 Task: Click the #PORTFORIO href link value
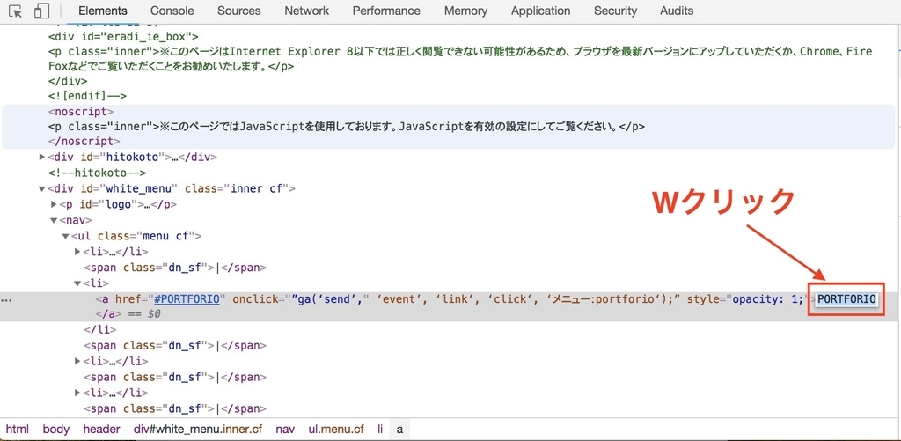(187, 299)
